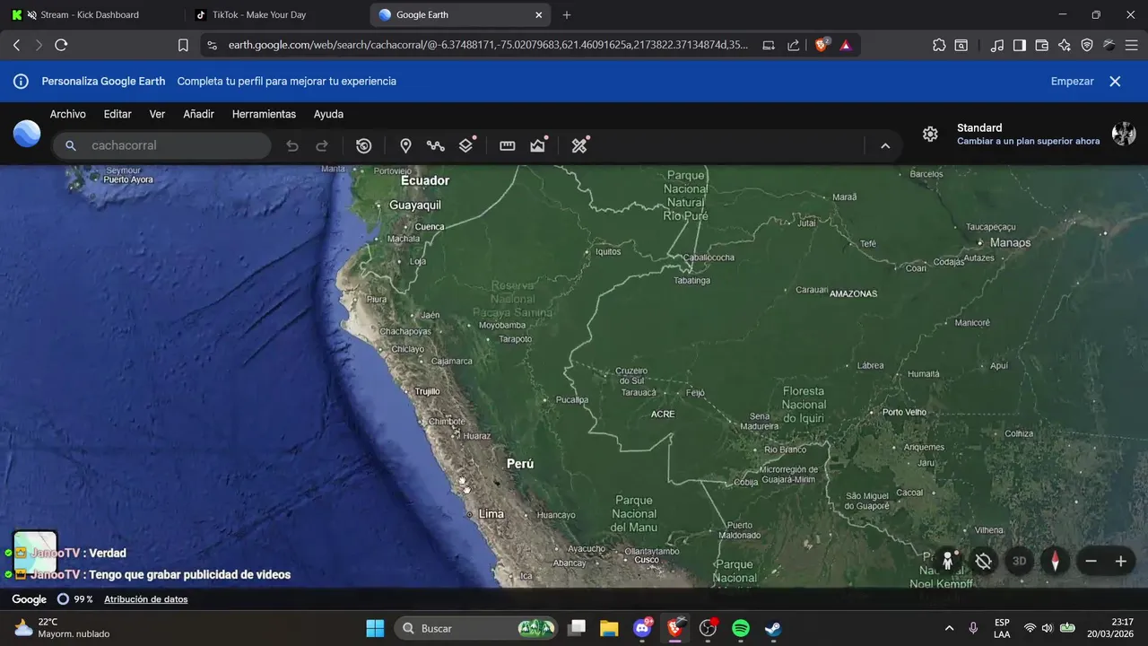Click the Lima city label on map
1148x646 pixels.
pyautogui.click(x=491, y=514)
